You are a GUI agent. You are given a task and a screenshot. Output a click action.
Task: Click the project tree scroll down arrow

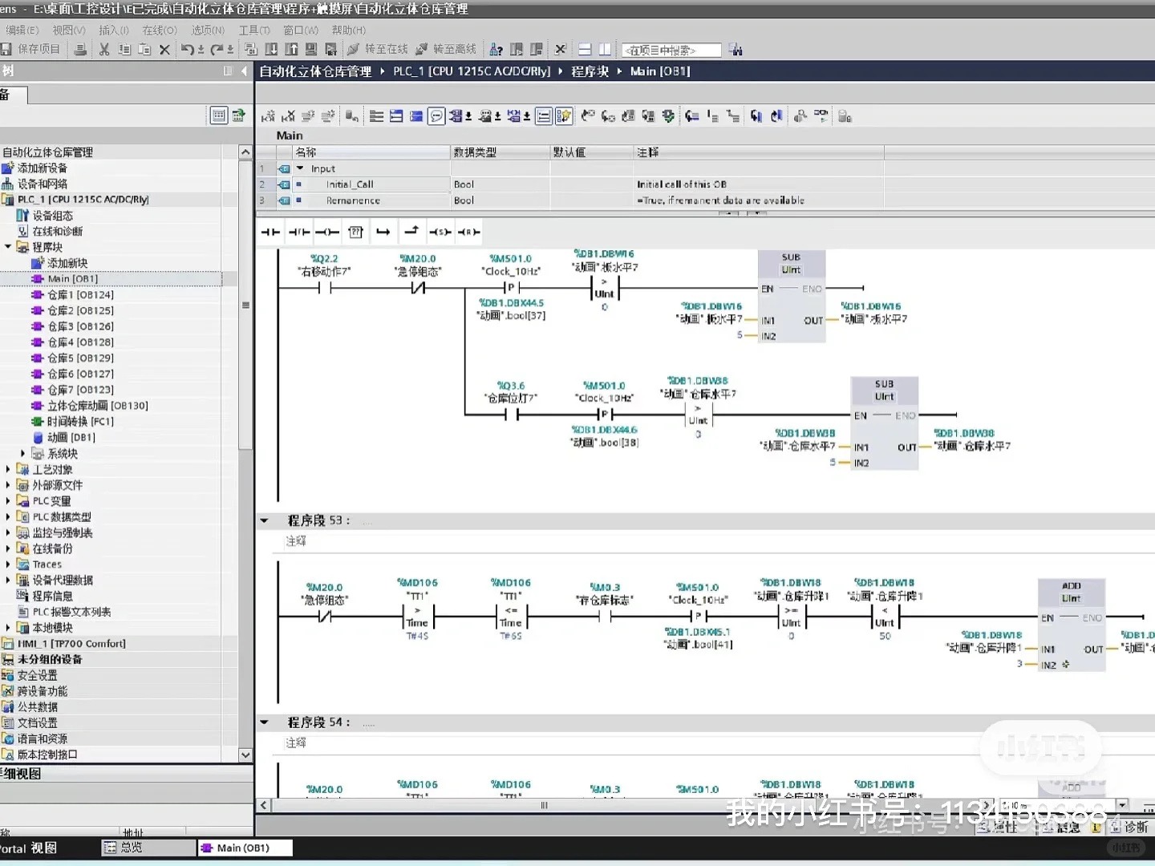[245, 755]
